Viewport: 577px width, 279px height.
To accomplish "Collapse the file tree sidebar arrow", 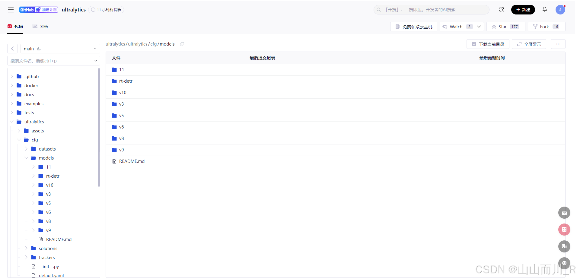I will [x=12, y=49].
